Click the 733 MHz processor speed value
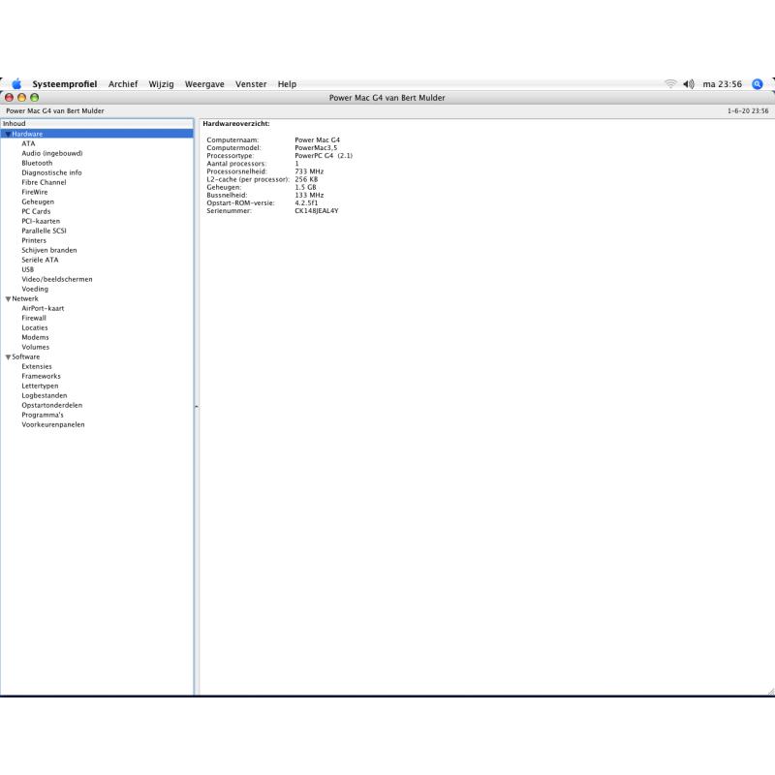The width and height of the screenshot is (775, 775). click(x=309, y=171)
